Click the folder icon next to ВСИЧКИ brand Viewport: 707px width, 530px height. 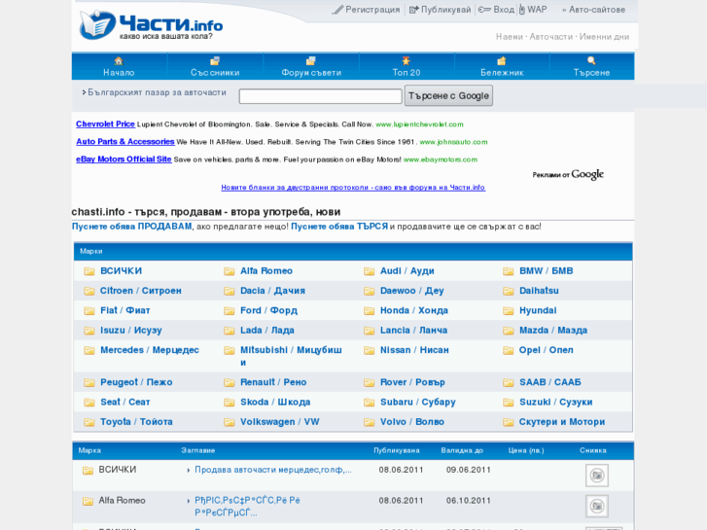pos(89,271)
